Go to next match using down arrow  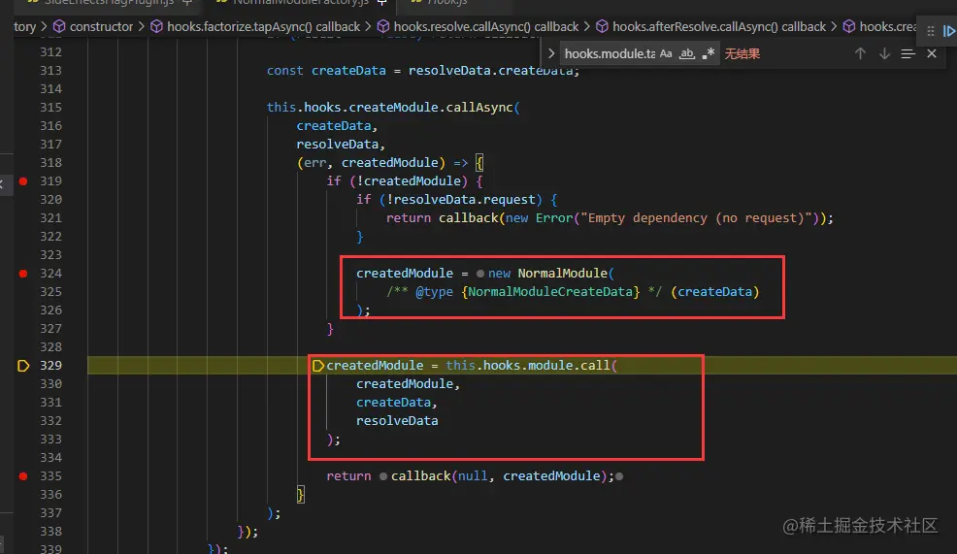coord(884,53)
